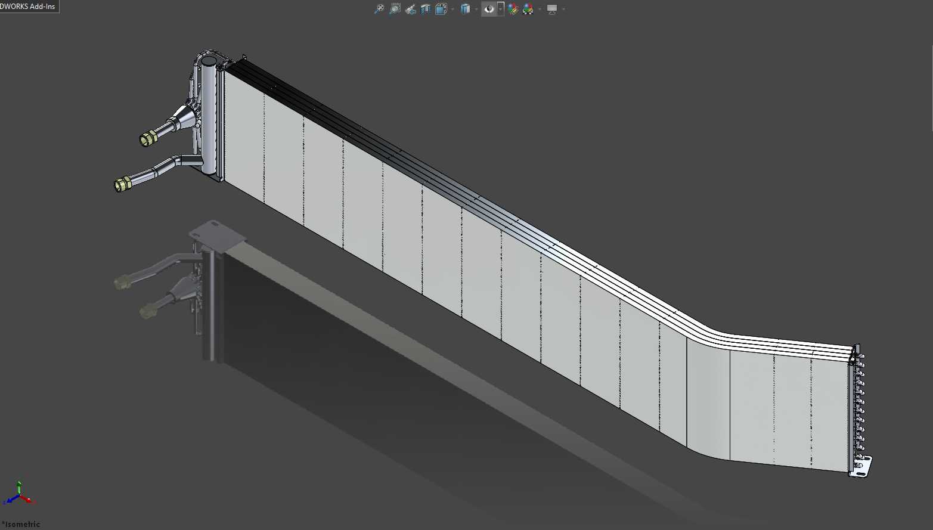Expand the View Orientation dropdown arrow

pos(452,9)
